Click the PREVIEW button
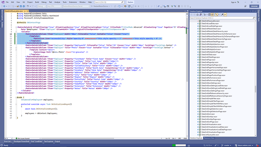This screenshot has width=261, height=147. tap(254, 6)
